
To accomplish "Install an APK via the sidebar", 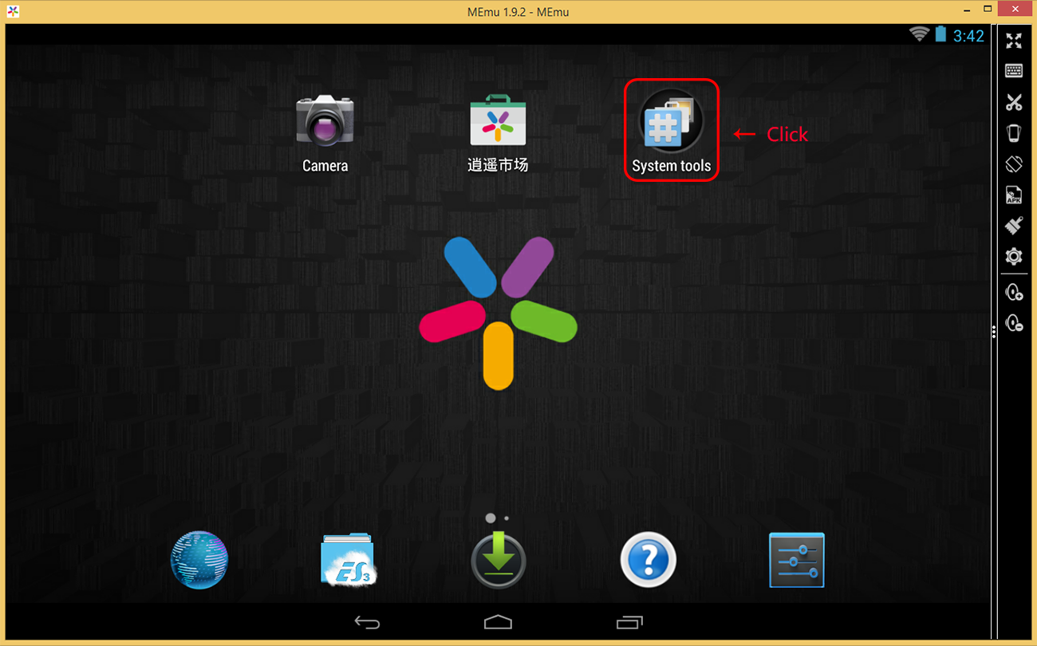I will coord(1013,195).
